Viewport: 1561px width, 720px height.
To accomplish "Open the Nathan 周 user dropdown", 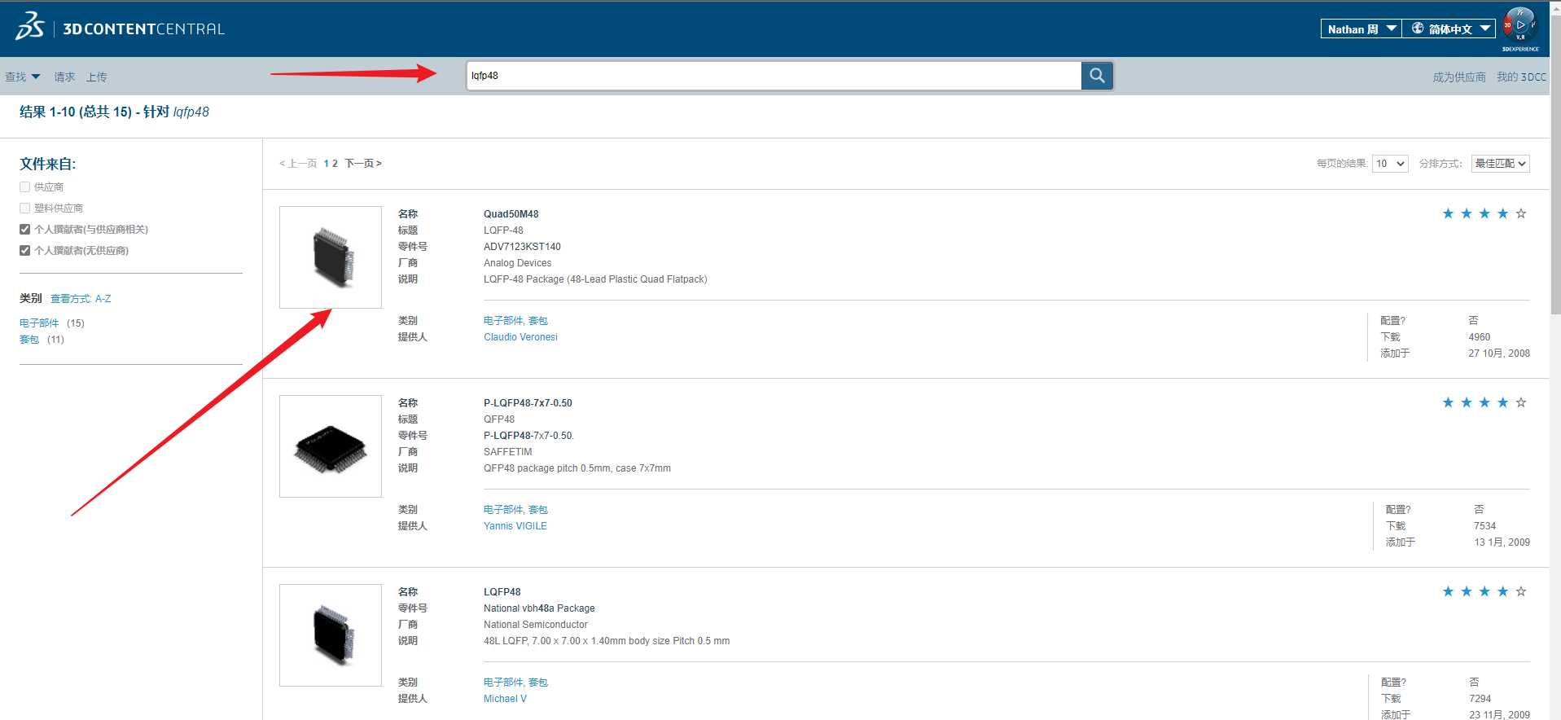I will point(1361,29).
